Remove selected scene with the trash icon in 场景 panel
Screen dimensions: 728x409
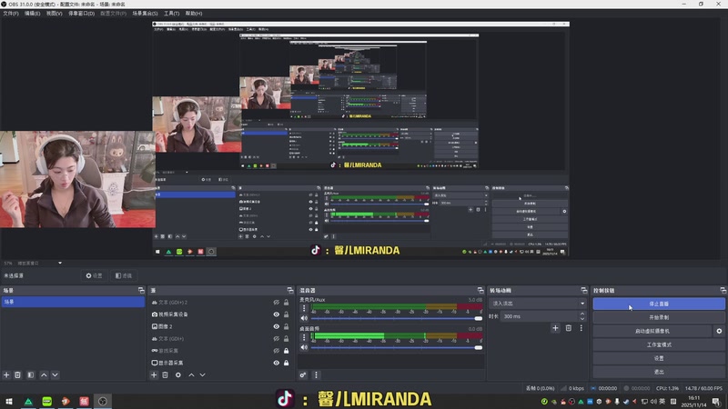[17, 374]
